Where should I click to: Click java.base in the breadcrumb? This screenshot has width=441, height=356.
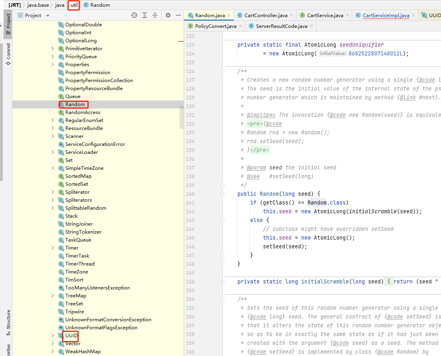coord(38,5)
